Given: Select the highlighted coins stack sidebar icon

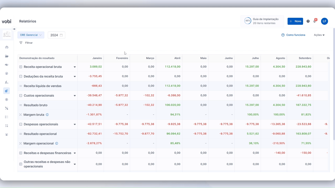Looking at the screenshot, I should [x=7, y=91].
